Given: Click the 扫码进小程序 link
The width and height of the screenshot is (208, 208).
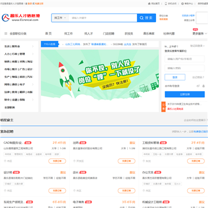Looking at the screenshot, I should 188,16.
